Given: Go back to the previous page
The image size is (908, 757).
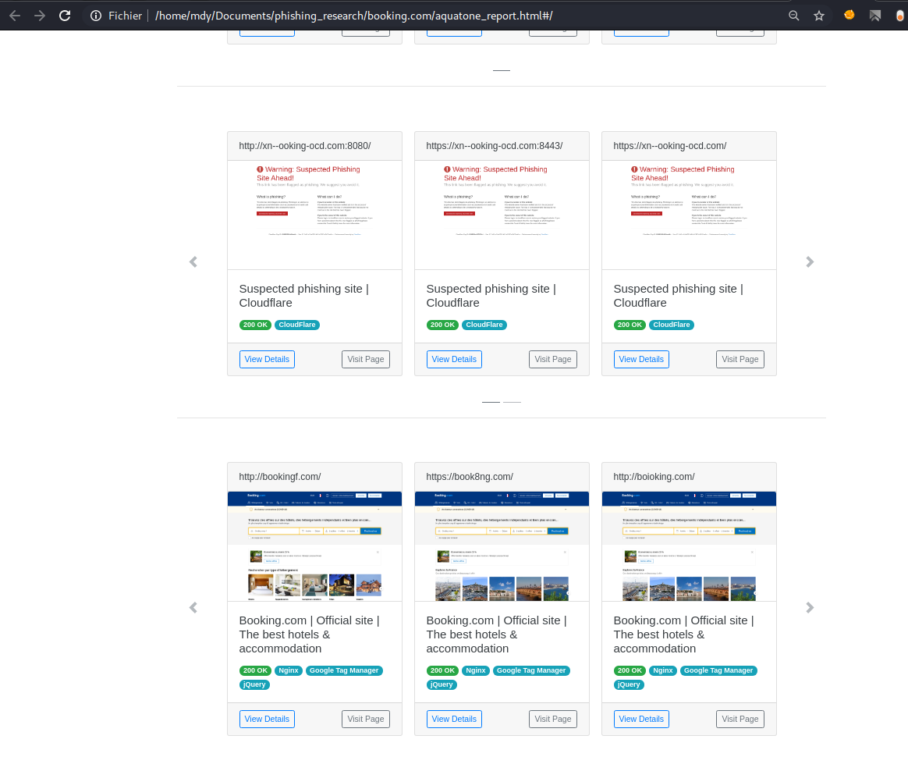Looking at the screenshot, I should [15, 16].
